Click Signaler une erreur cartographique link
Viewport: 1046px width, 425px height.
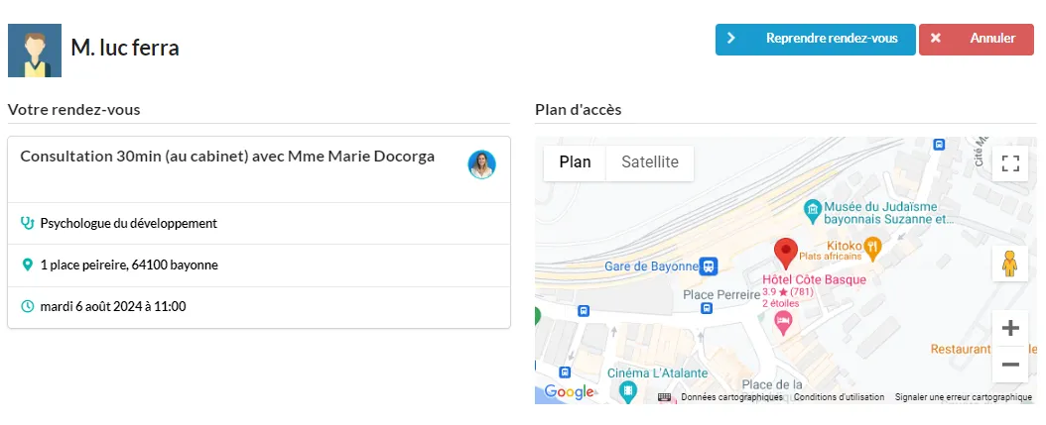pos(963,397)
